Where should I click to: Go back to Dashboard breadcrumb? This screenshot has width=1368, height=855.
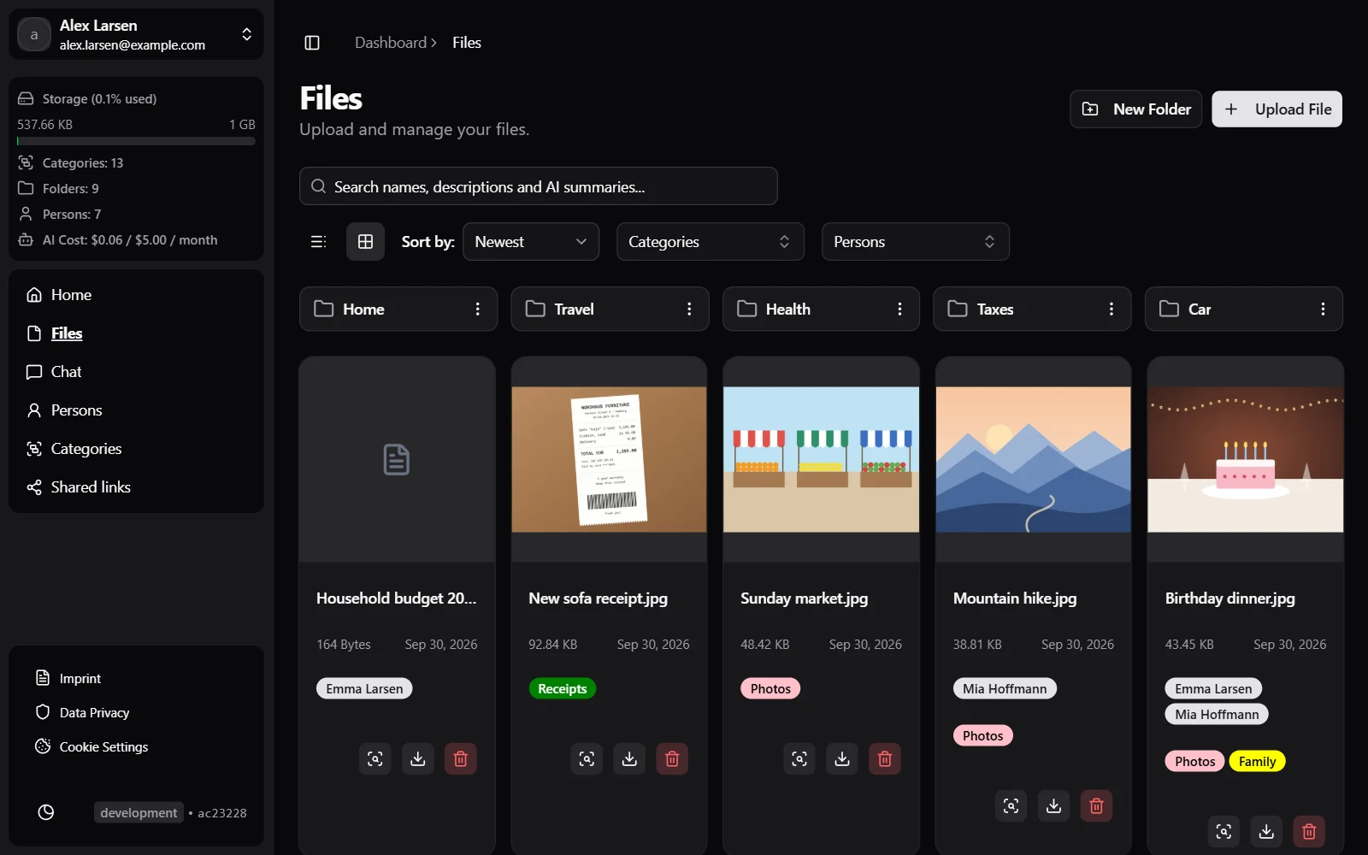(391, 43)
